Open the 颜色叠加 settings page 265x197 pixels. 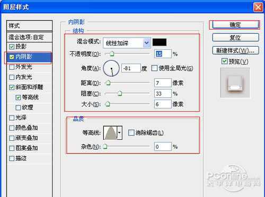(x=26, y=128)
